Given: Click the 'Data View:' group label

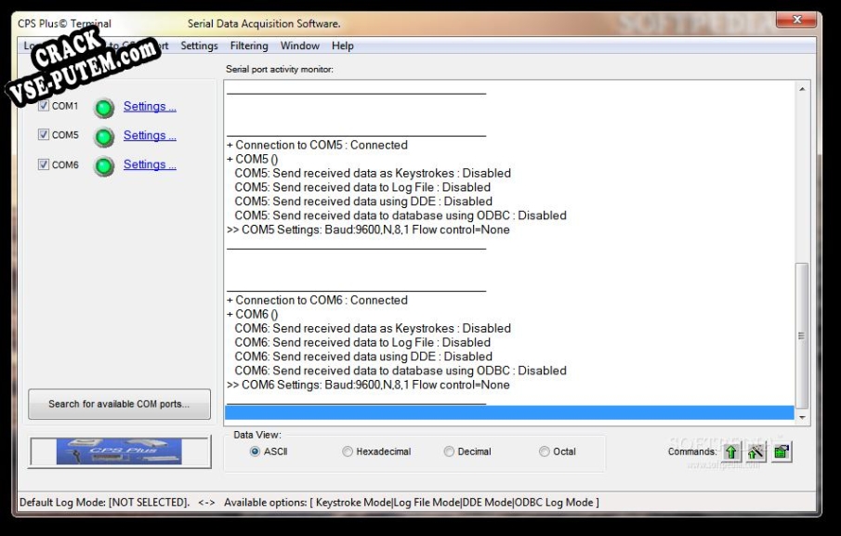Looking at the screenshot, I should (x=256, y=435).
